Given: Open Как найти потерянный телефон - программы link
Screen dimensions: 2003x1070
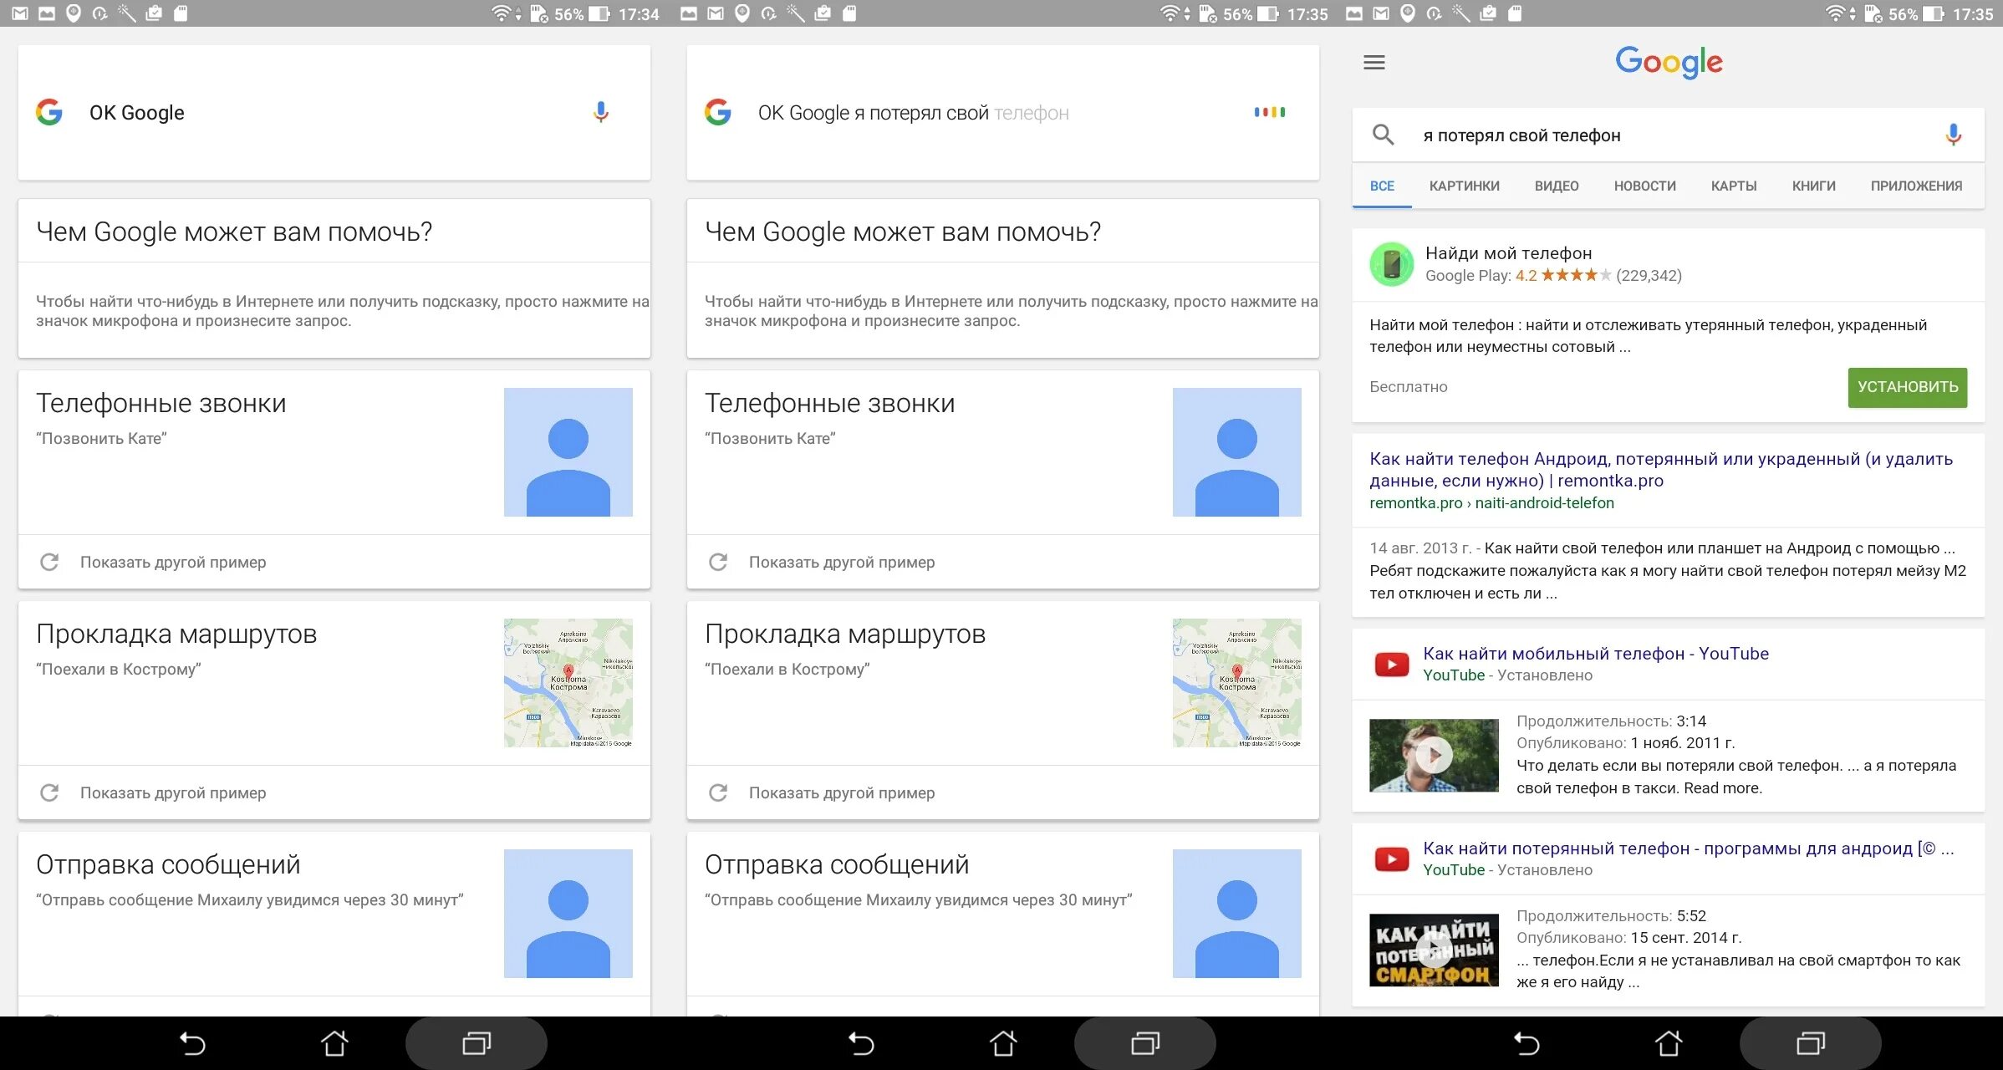Looking at the screenshot, I should click(x=1688, y=848).
